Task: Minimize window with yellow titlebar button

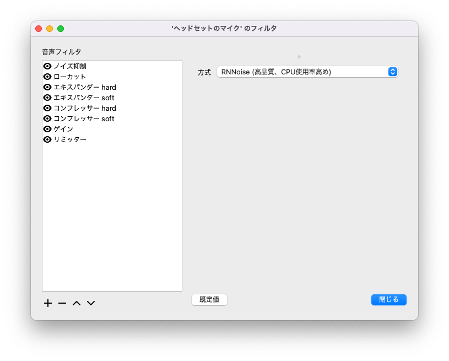Action: coord(50,29)
